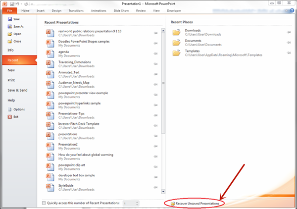
Task: Pin the Downloads folder in Recent Places
Action: pyautogui.click(x=289, y=32)
